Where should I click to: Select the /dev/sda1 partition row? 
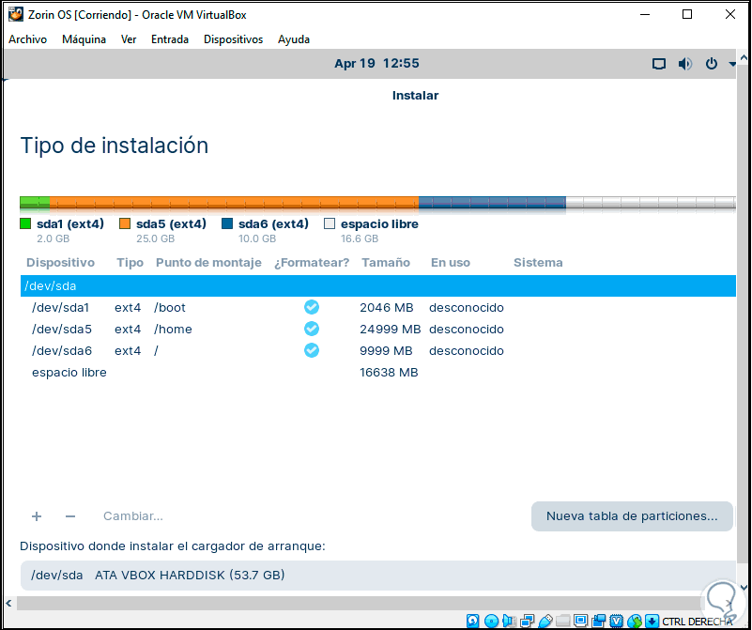[378, 307]
